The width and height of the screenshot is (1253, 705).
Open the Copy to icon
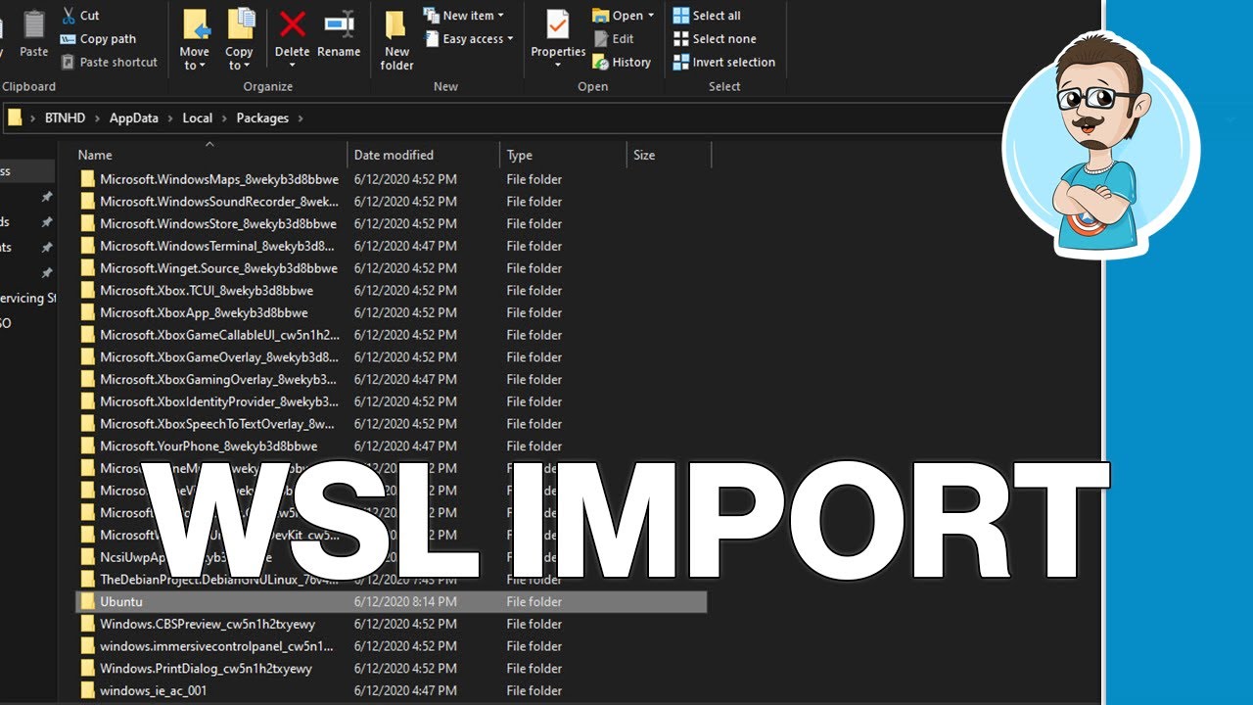[240, 25]
